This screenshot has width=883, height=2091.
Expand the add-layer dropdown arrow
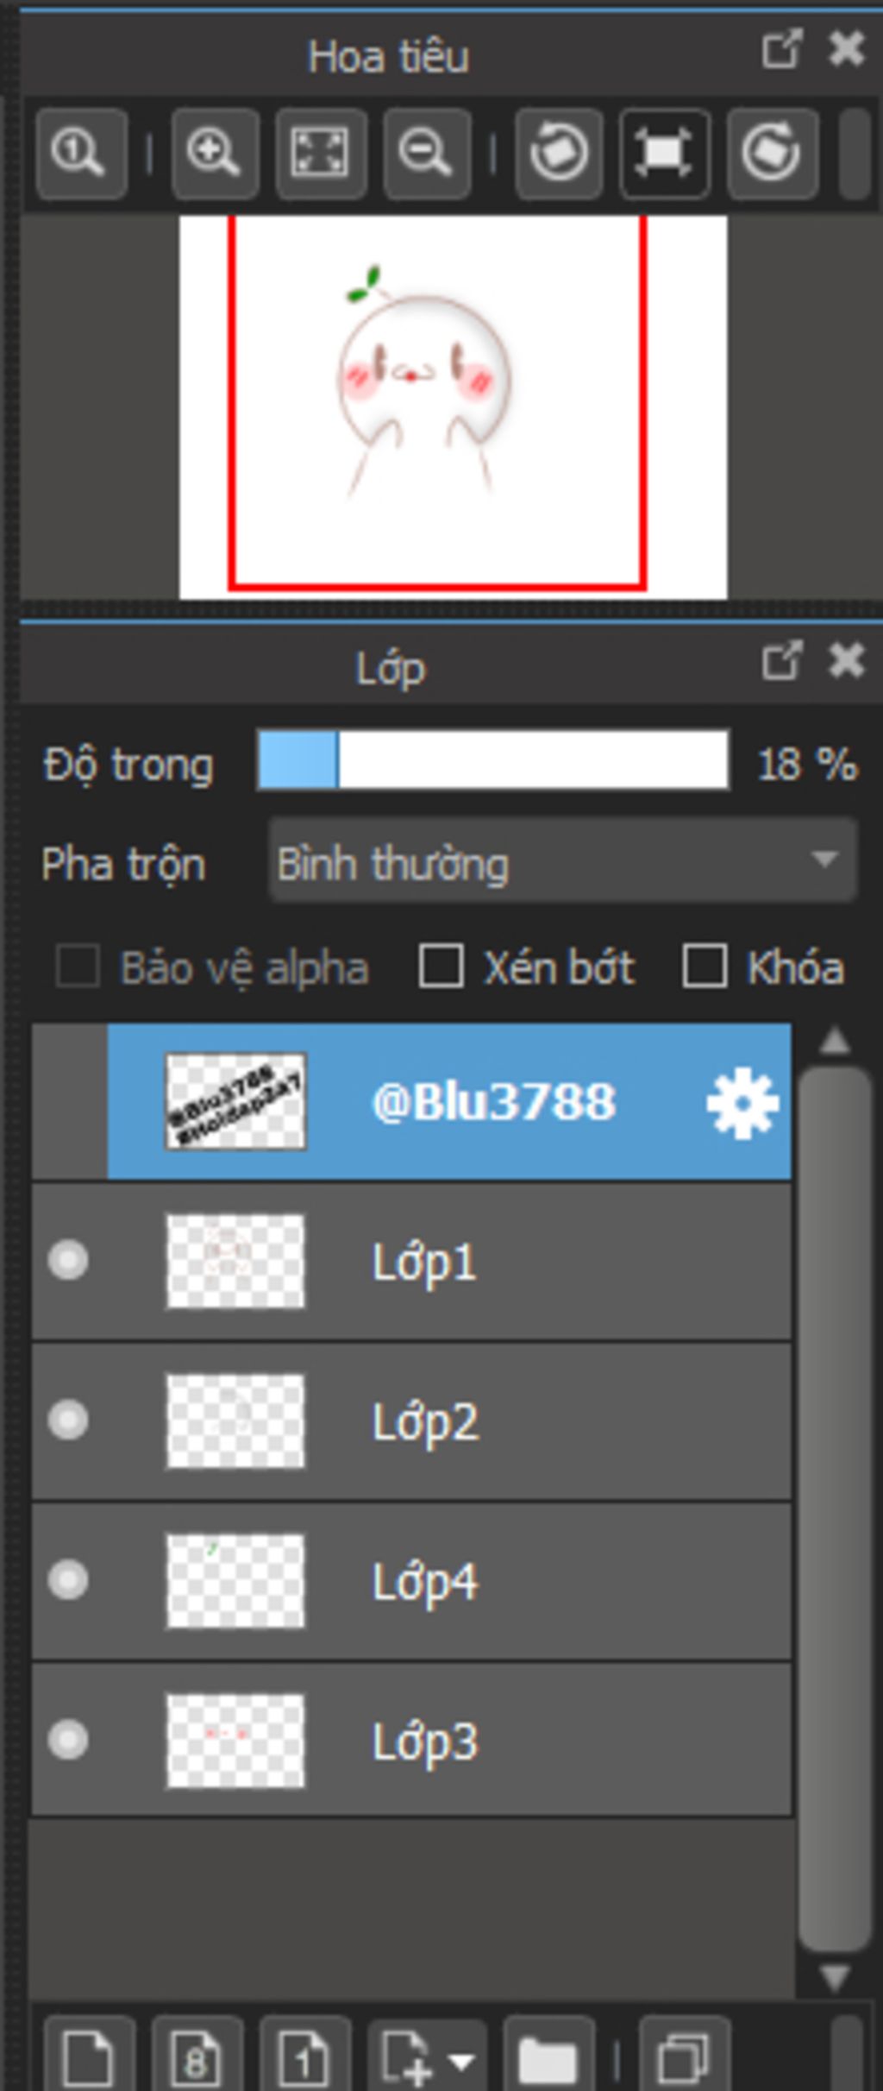click(462, 2061)
